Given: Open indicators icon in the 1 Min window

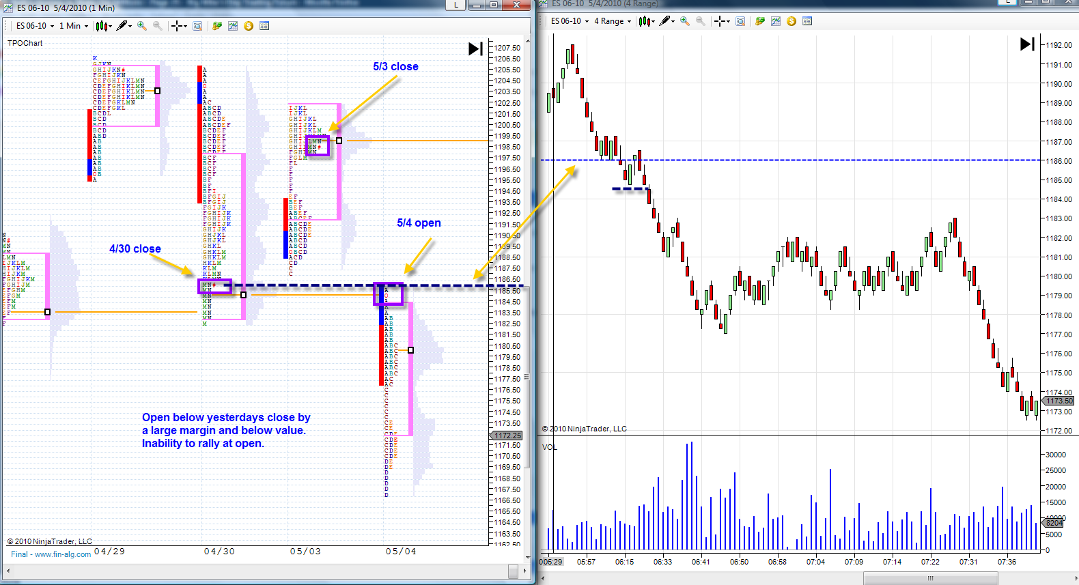Looking at the screenshot, I should 233,26.
